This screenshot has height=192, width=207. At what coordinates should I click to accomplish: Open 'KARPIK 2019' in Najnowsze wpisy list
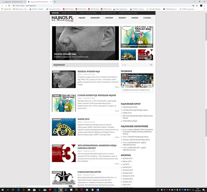127,113
